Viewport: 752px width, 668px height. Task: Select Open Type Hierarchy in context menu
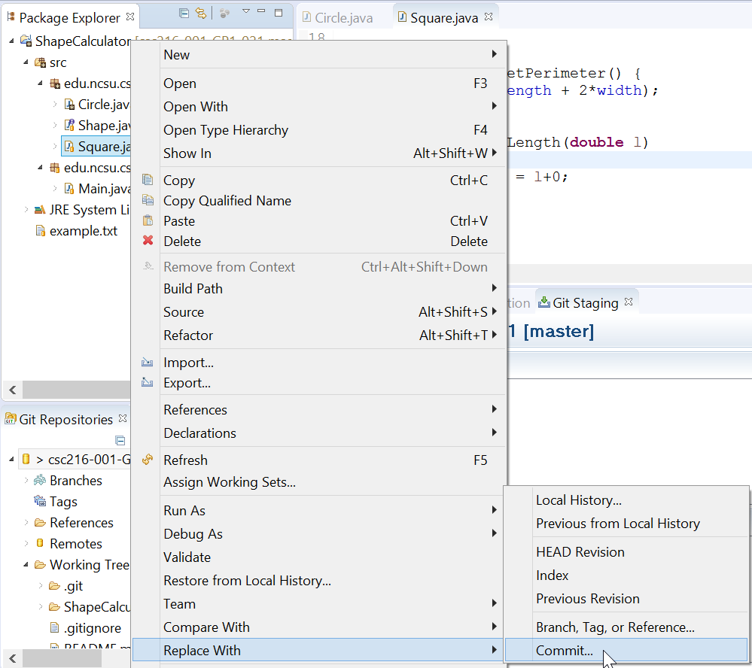tap(226, 129)
